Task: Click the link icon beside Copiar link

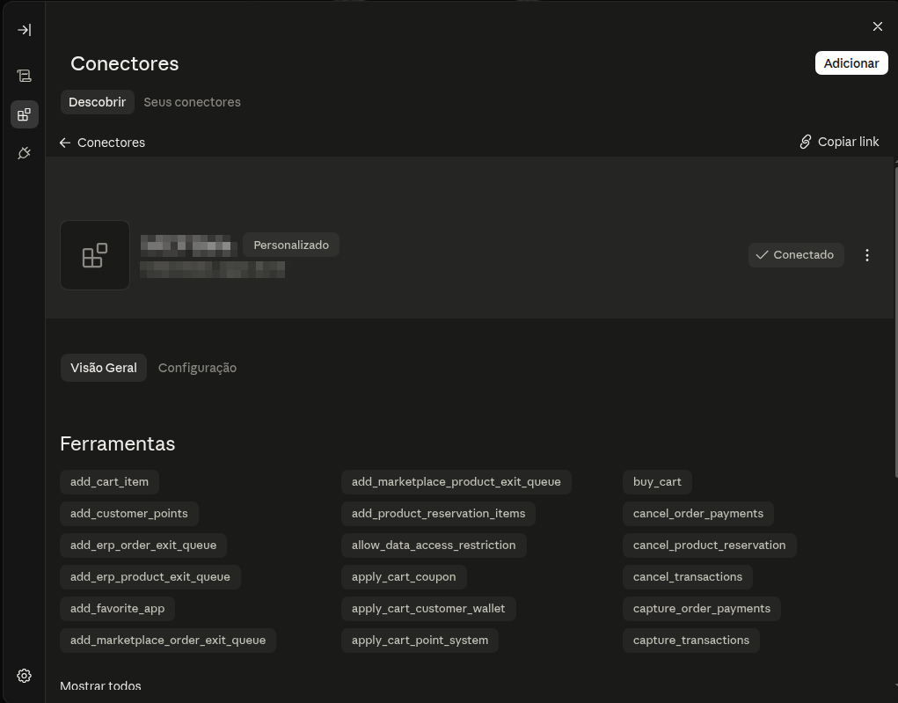Action: (x=806, y=142)
